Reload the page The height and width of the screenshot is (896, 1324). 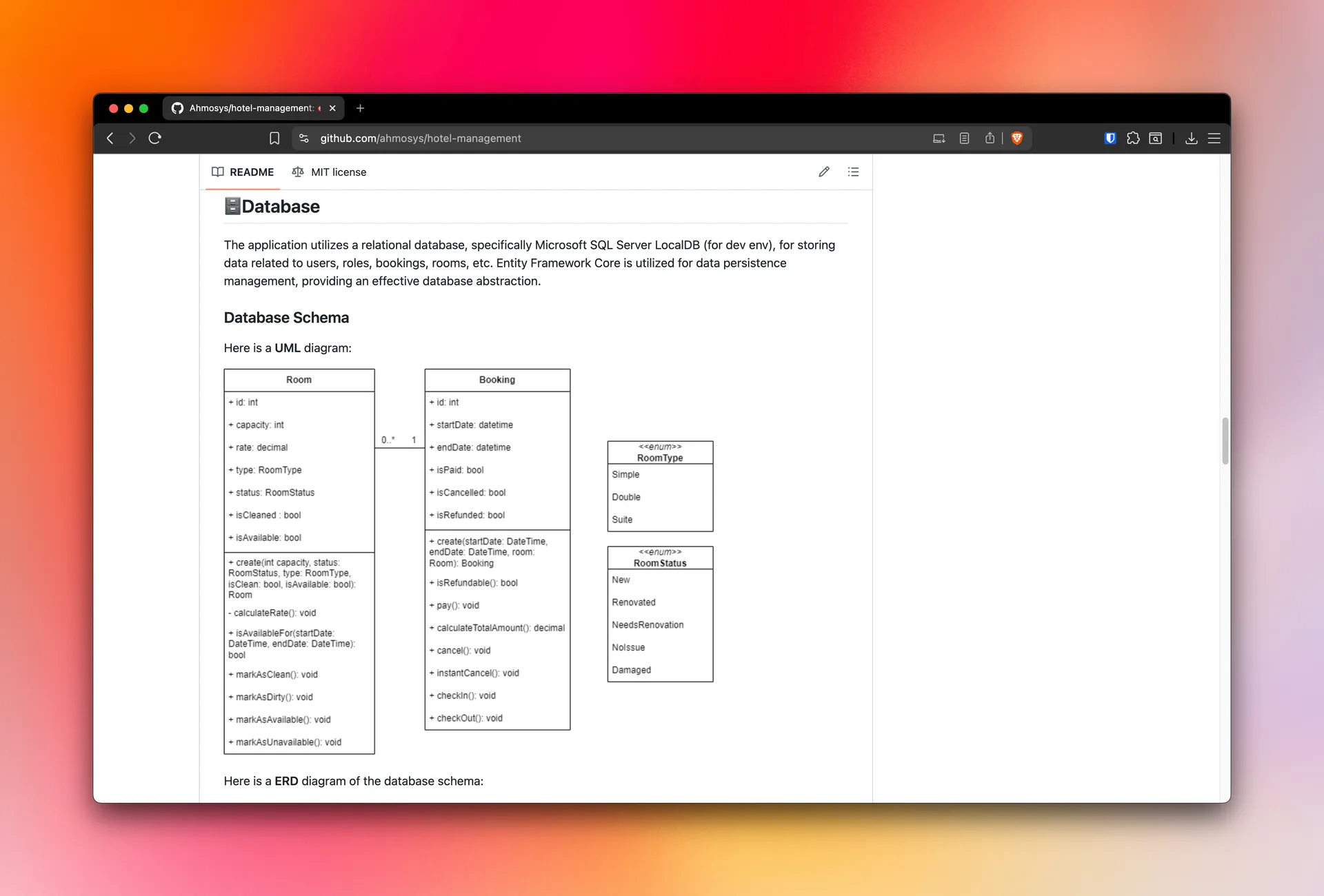pyautogui.click(x=155, y=139)
